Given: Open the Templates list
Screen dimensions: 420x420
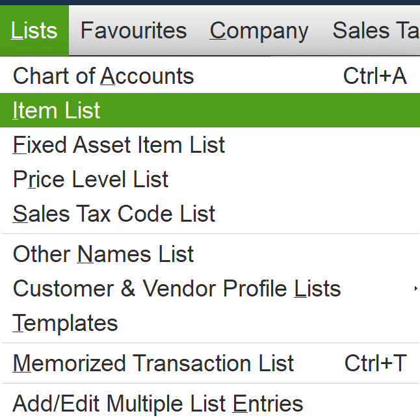Looking at the screenshot, I should [210, 323].
